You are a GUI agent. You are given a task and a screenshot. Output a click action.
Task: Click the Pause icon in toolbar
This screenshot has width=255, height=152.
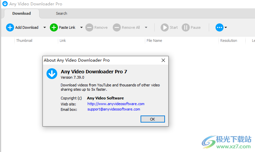[x=186, y=27]
